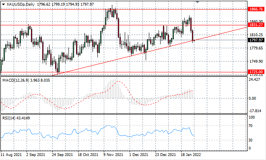This screenshot has width=266, height=160.
Task: Select the red 1866.76 price level label
Action: 256,9
